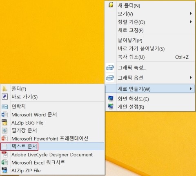Create an Adobe LiveCycle Designer Document
The width and height of the screenshot is (196, 176).
[52, 155]
